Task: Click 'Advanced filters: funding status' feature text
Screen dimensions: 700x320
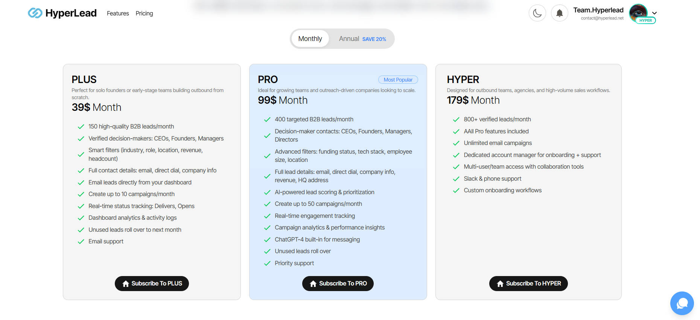Action: pyautogui.click(x=343, y=156)
